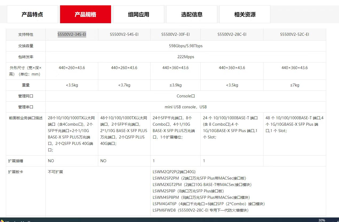Click the highlighted S5500V2-34S-EI column header

(72, 34)
